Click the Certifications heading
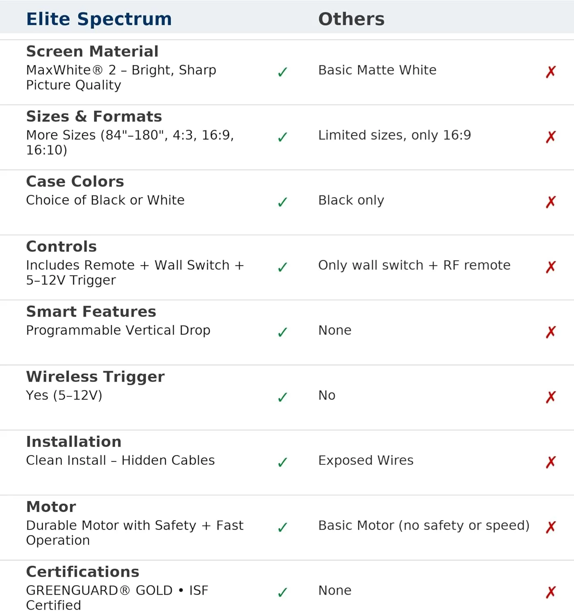The image size is (574, 611). pos(83,572)
